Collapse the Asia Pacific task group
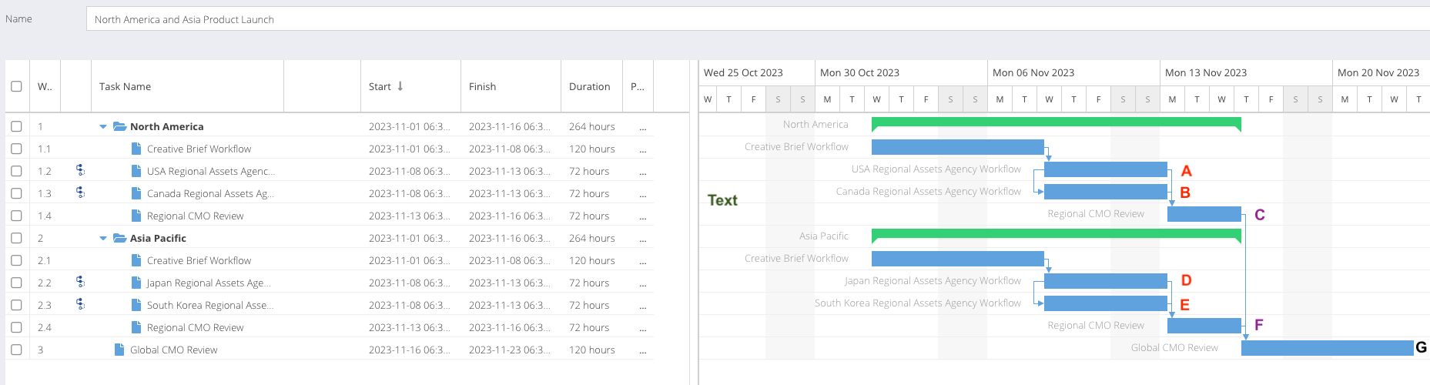 [103, 238]
